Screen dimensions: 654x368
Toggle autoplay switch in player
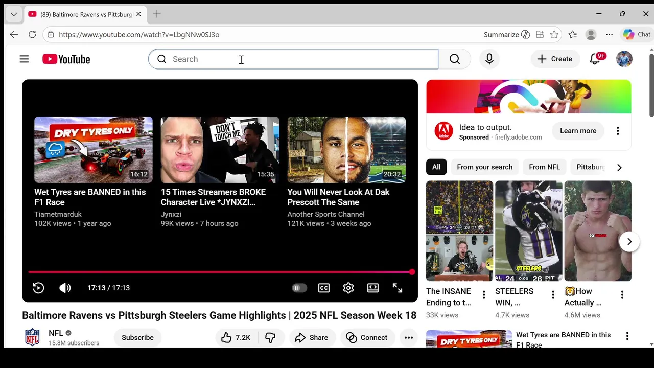(299, 288)
